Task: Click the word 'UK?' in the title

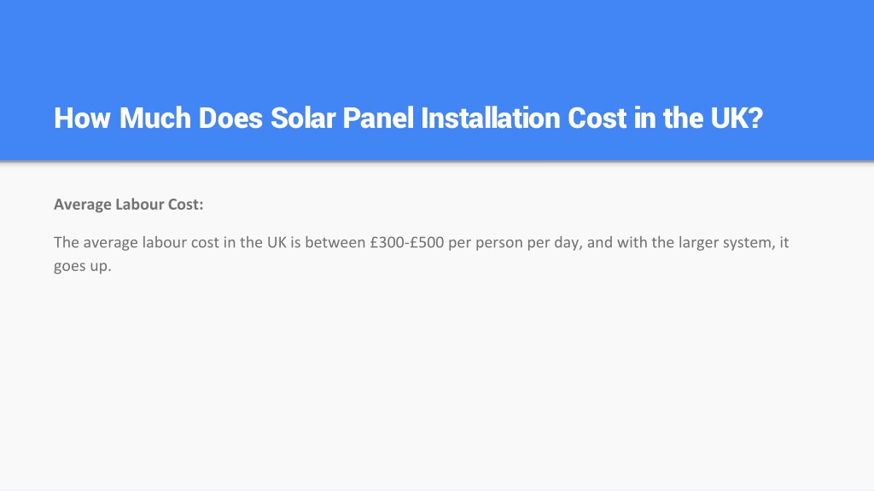Action: pos(737,118)
